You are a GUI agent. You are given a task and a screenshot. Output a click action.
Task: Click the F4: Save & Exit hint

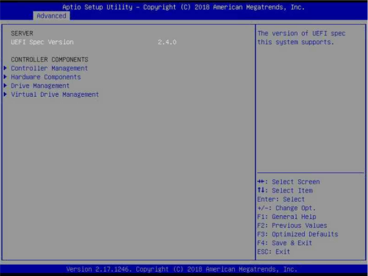pos(285,243)
